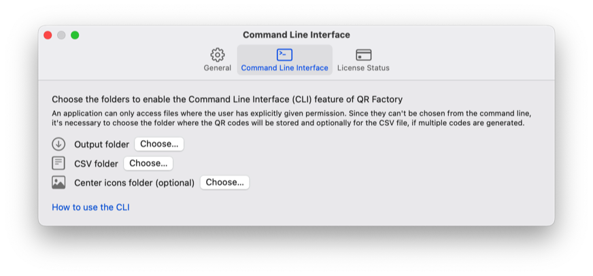Click the Output folder download arrow icon
593x276 pixels.
[58, 144]
